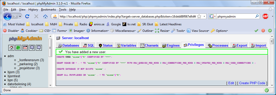The width and height of the screenshot is (276, 95).
Task: Open the _konferensrum (3) table entry
Action: [31, 60]
